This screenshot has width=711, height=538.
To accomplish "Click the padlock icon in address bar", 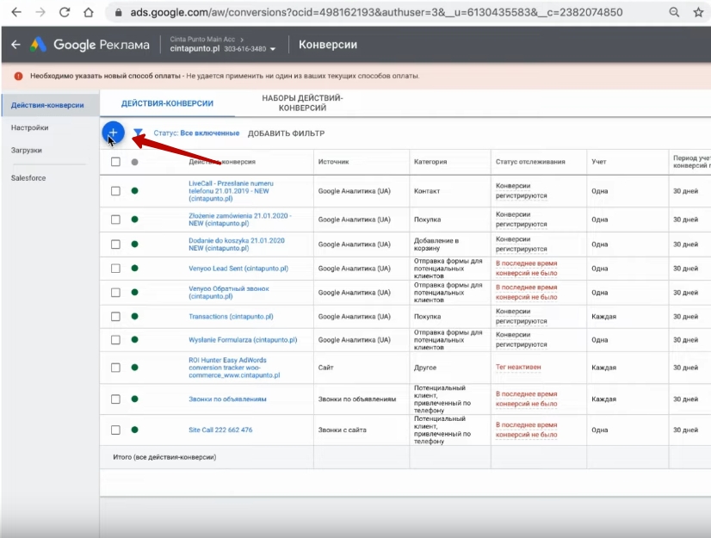I will coord(118,13).
